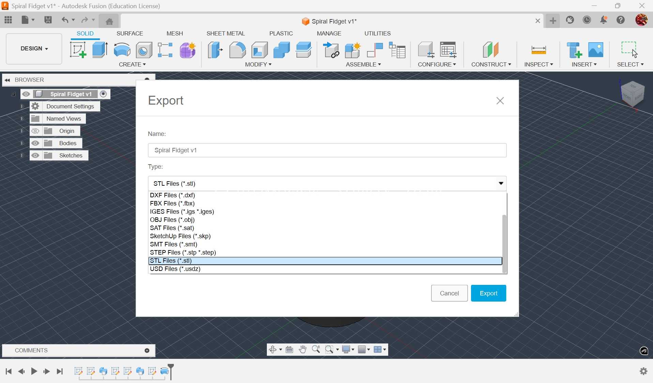Open the CREATE panel dropdown
This screenshot has width=653, height=383.
tap(133, 64)
